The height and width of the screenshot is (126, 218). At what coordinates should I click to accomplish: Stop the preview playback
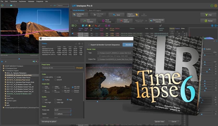pos(6,61)
